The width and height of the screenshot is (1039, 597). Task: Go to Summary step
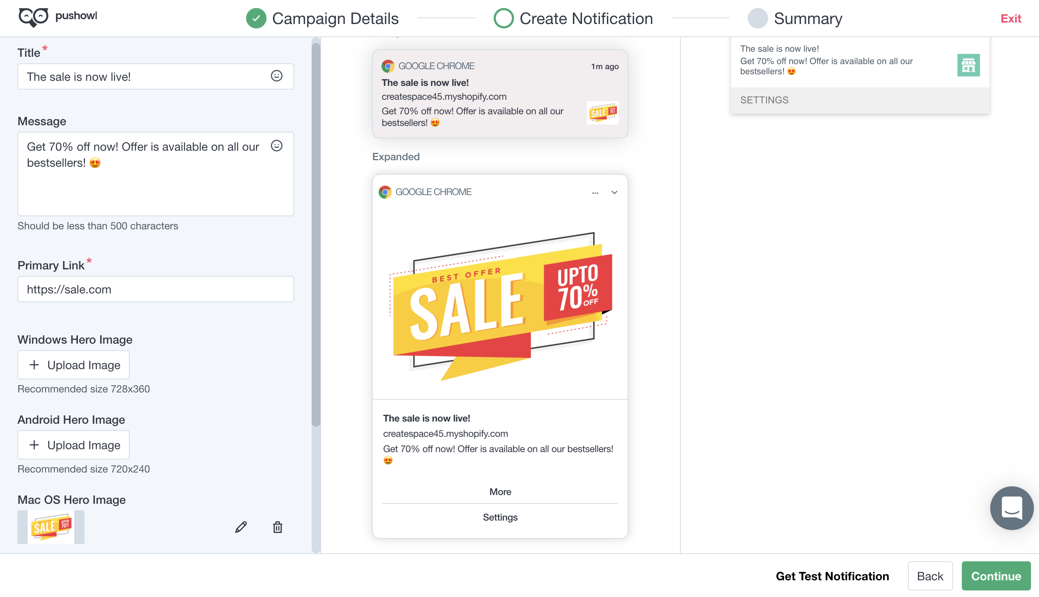(x=795, y=19)
